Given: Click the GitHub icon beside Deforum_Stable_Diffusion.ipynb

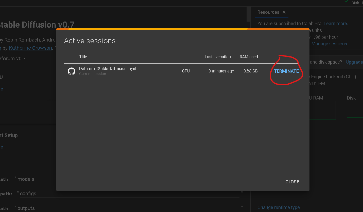Looking at the screenshot, I should pyautogui.click(x=72, y=71).
